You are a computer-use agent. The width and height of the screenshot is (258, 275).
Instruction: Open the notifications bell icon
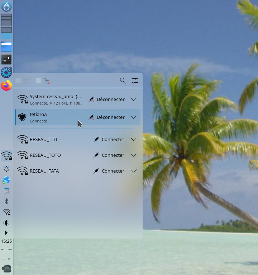pyautogui.click(x=6, y=169)
